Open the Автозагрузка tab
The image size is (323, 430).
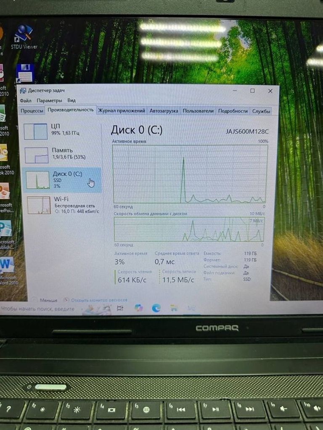[x=164, y=111]
